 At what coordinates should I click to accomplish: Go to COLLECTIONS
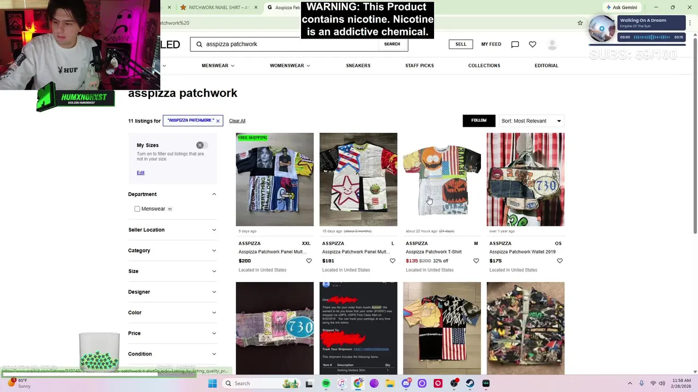[484, 65]
